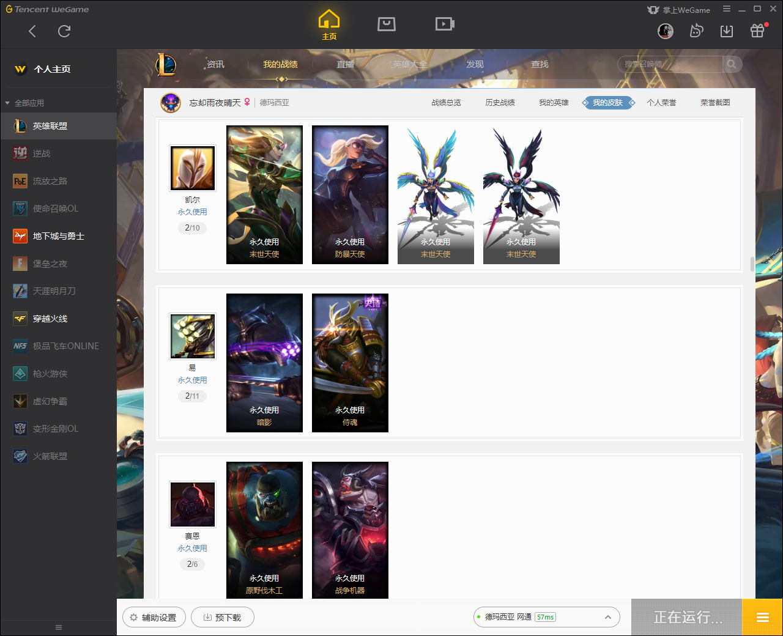Image resolution: width=783 pixels, height=636 pixels.
Task: Open the 原野伐木工 skin card
Action: pyautogui.click(x=264, y=530)
